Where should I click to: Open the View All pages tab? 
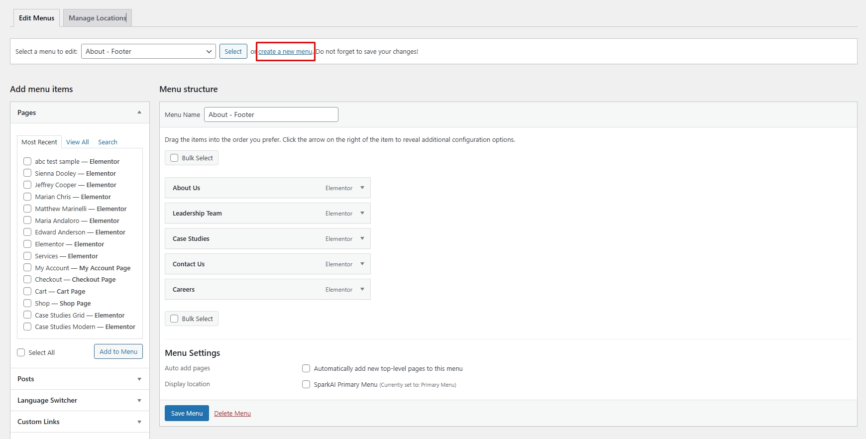pyautogui.click(x=77, y=142)
